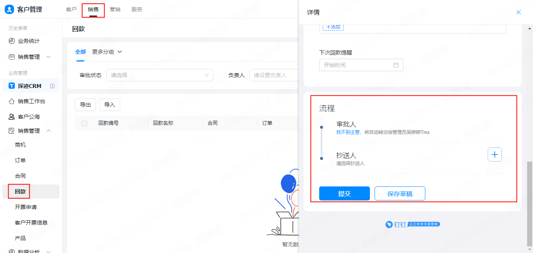Click the 客户公海 people icon
This screenshot has width=533, height=253.
point(12,117)
